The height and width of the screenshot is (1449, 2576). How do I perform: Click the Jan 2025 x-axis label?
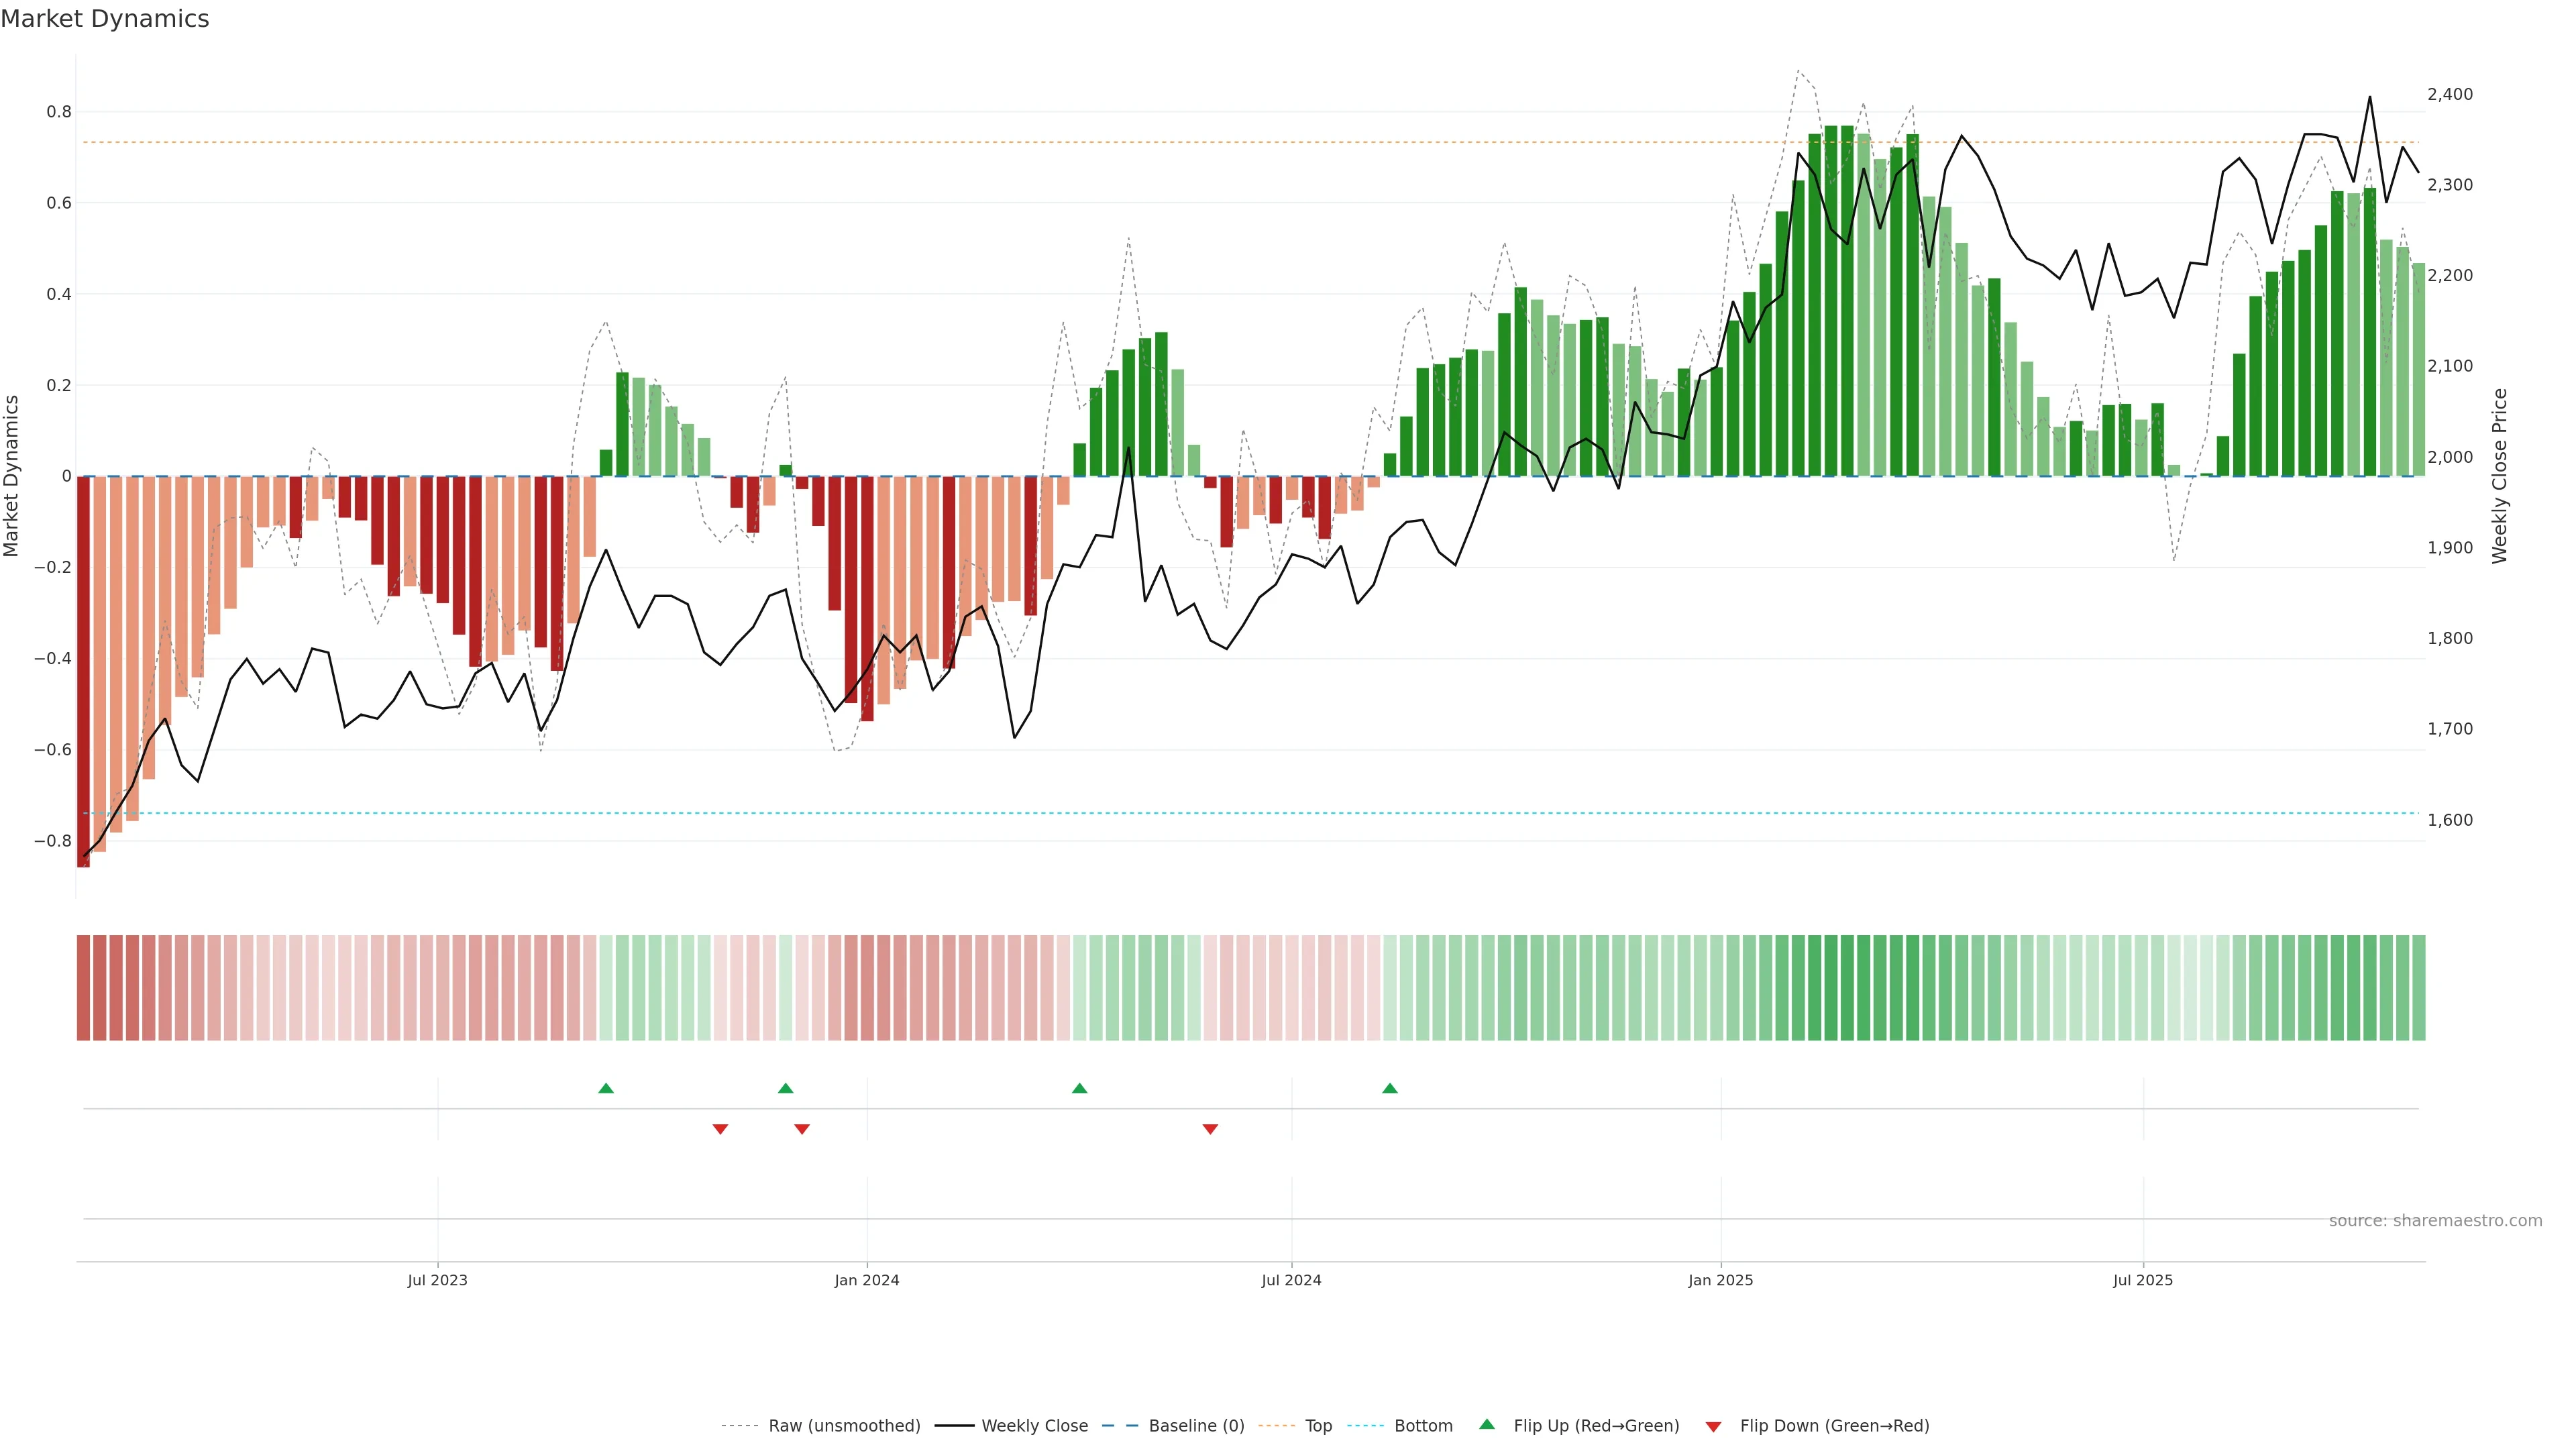point(1720,1280)
